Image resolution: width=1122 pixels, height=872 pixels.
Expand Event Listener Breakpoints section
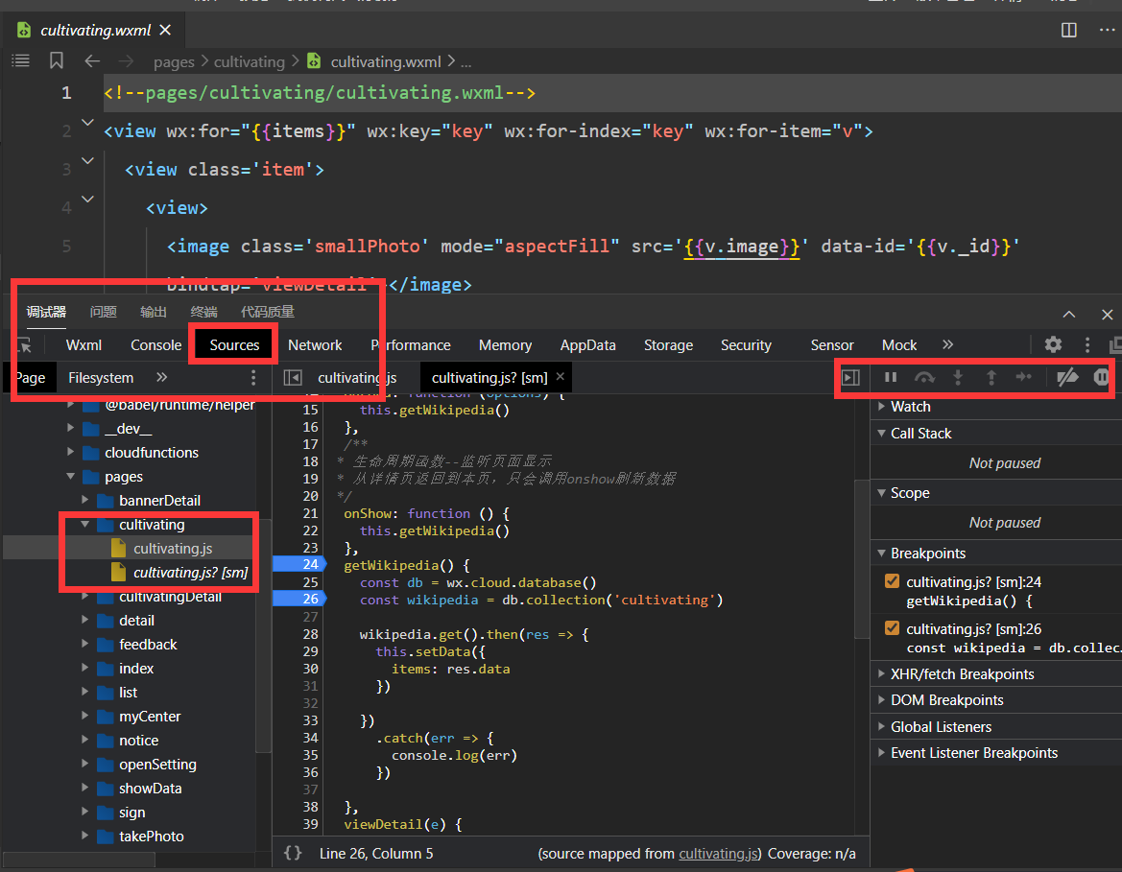pos(881,752)
